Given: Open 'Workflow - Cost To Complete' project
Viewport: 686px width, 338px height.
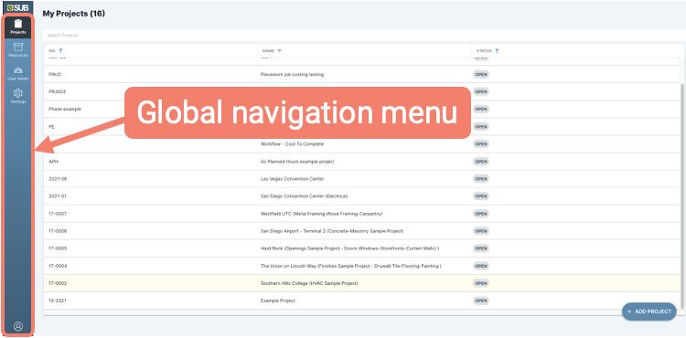Looking at the screenshot, I should (x=292, y=144).
